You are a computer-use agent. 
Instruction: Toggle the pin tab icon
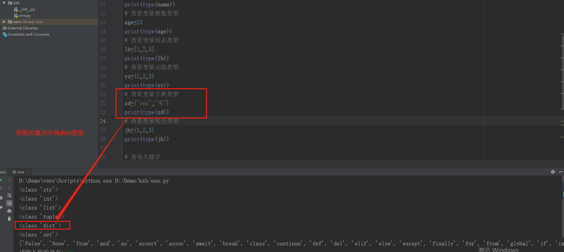[1, 207]
